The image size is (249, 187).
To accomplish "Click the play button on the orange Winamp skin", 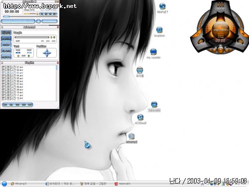I will (x=221, y=49).
